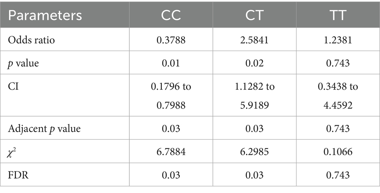Click the CI row label
Image resolution: width=380 pixels, height=193 pixels.
tap(13, 87)
